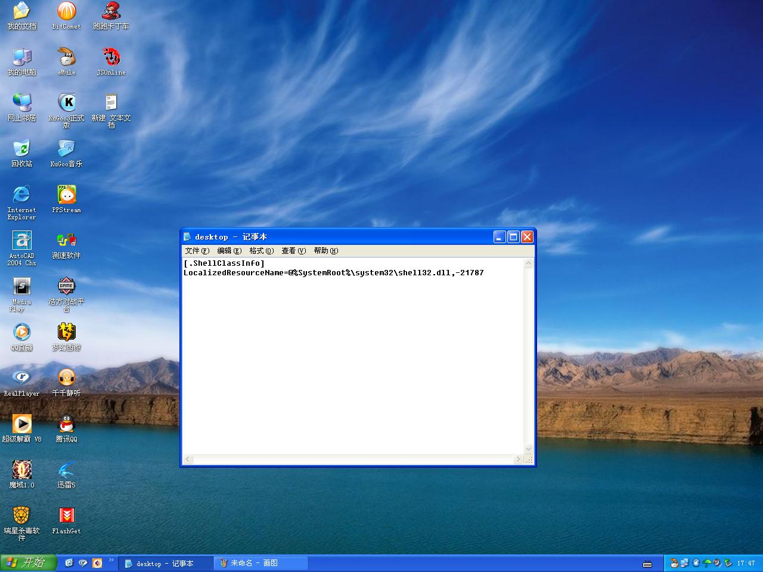Select the 新建 文本文档 file icon
The width and height of the screenshot is (763, 572).
111,110
